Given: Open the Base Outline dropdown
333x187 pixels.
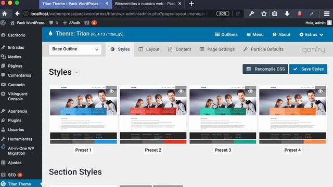Looking at the screenshot, I should coord(75,49).
